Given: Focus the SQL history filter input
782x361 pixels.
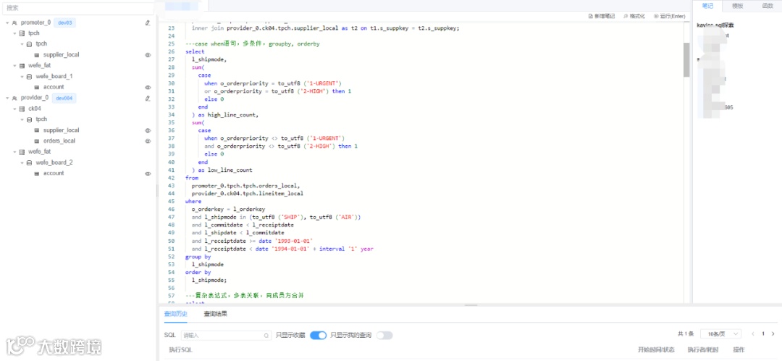Looking at the screenshot, I should (225, 336).
